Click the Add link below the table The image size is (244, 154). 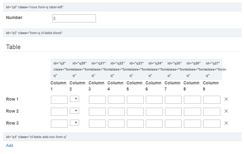coord(10,145)
